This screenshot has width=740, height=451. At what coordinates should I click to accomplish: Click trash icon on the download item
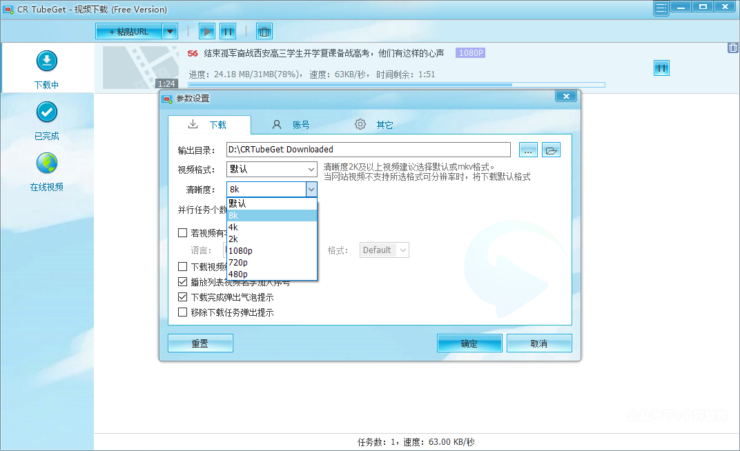[733, 48]
